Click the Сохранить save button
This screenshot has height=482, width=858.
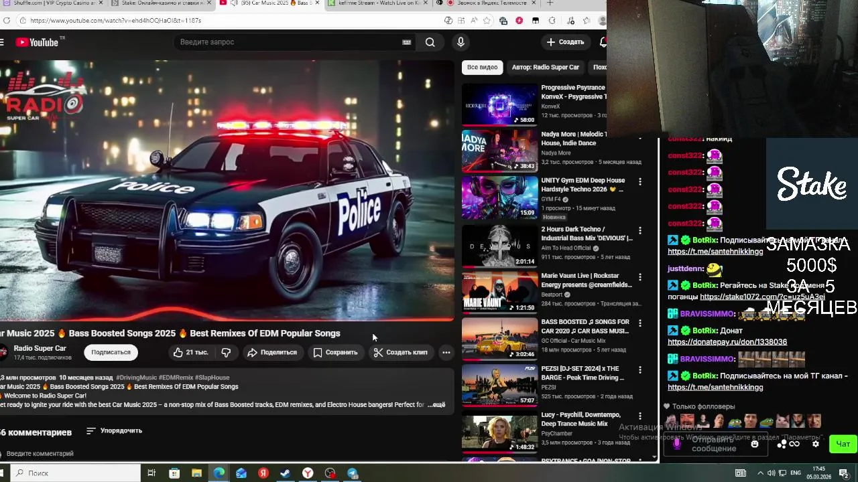pyautogui.click(x=335, y=352)
